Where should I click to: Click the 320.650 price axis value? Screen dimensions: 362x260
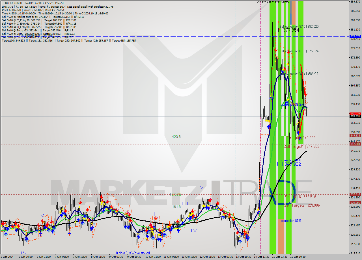point(355,235)
